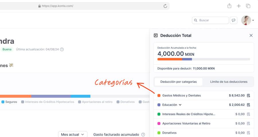
Task: Click the orange swatch for Gastos Médicos y Dentales
Action: (x=159, y=96)
